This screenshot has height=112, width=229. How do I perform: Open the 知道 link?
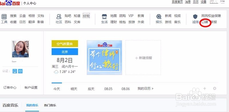click(77, 16)
